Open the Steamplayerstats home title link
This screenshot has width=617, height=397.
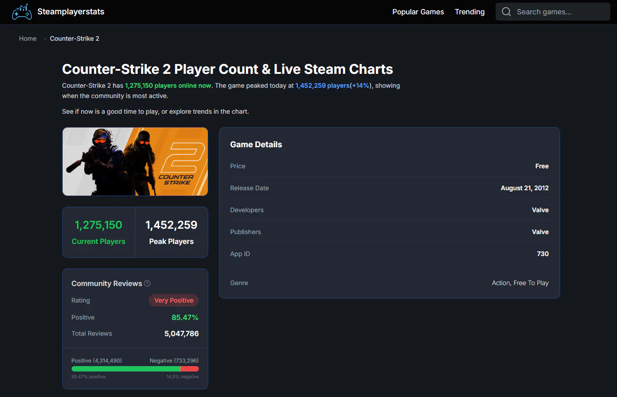[71, 12]
